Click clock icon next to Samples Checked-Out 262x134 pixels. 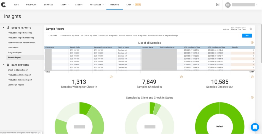coord(252,77)
